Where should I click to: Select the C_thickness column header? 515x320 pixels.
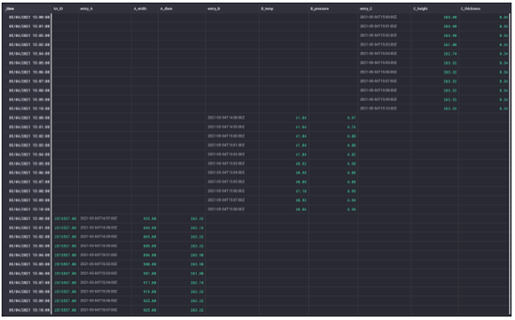[471, 9]
